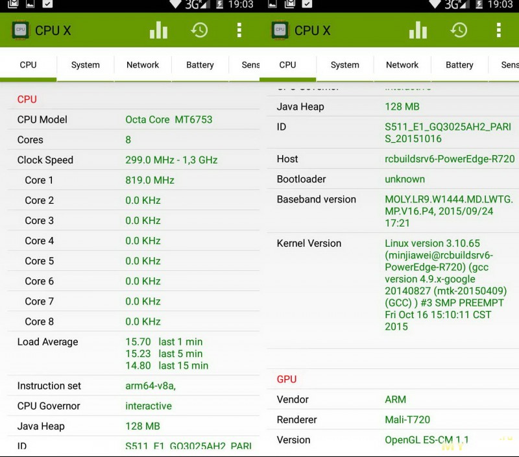Tap the checkmark notification icon in right status bar
Viewport: 519px width, 457px height.
click(x=307, y=4)
